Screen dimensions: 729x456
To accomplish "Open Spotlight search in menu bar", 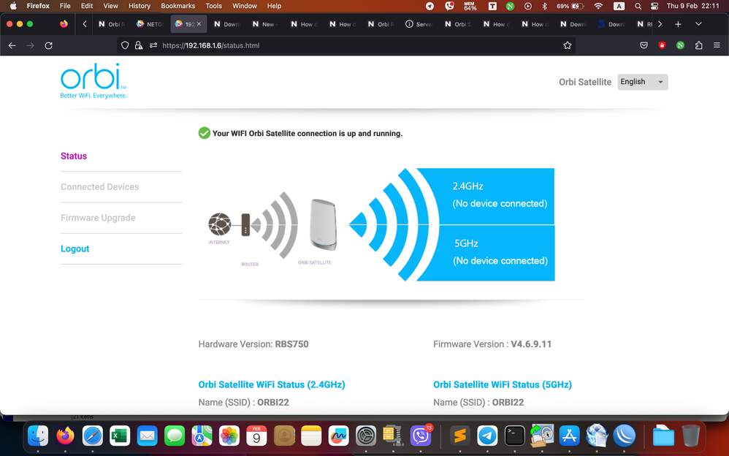I will (x=638, y=6).
